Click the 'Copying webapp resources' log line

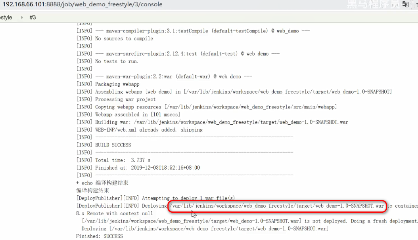207,107
